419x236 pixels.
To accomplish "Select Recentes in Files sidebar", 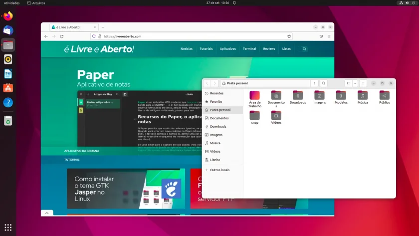I will click(223, 93).
